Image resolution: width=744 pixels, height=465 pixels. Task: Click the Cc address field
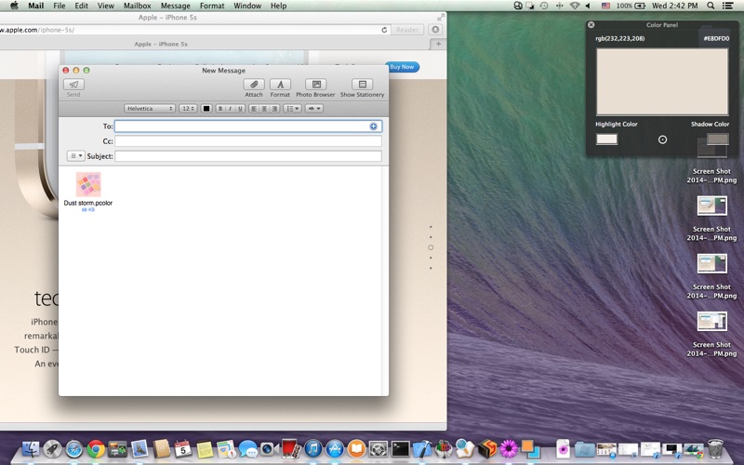(247, 141)
